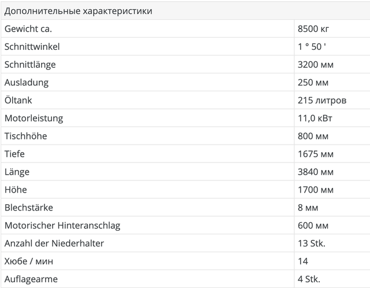
Task: Click the Tischhöhe row label
Action: (x=25, y=136)
